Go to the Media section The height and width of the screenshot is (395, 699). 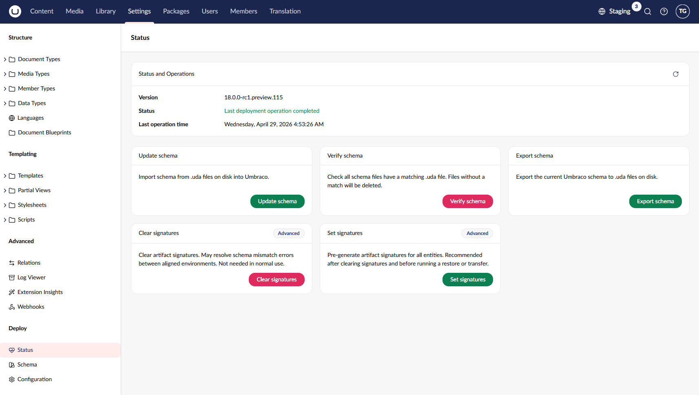(75, 11)
